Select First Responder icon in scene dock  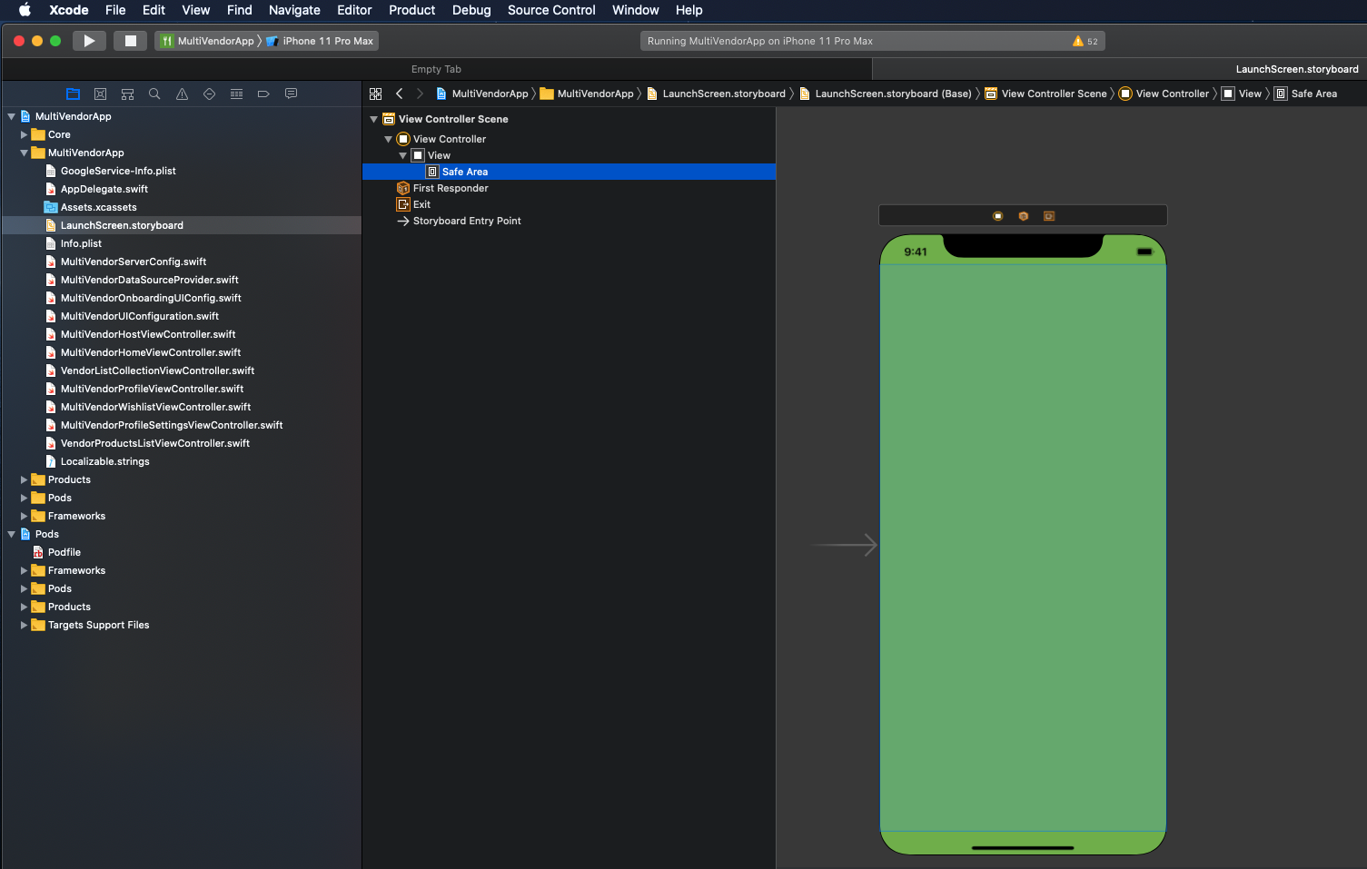(1023, 216)
